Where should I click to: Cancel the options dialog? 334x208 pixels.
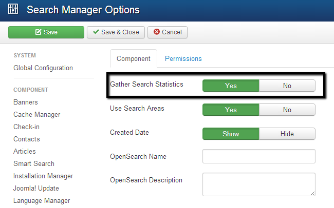[x=168, y=32]
